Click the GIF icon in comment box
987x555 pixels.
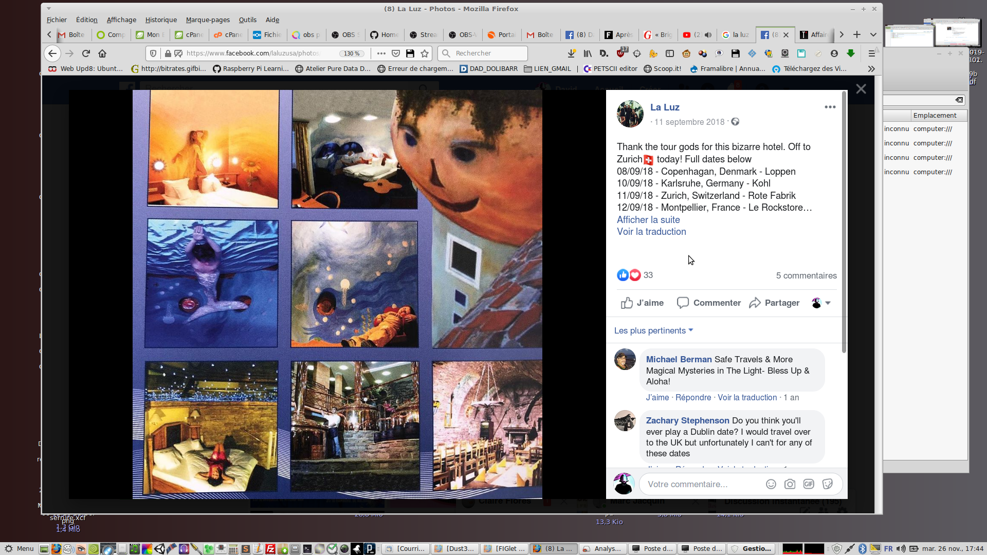tap(809, 484)
